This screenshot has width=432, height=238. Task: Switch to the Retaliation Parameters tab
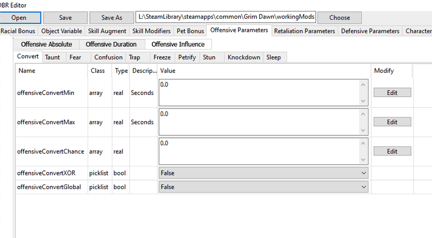point(304,31)
